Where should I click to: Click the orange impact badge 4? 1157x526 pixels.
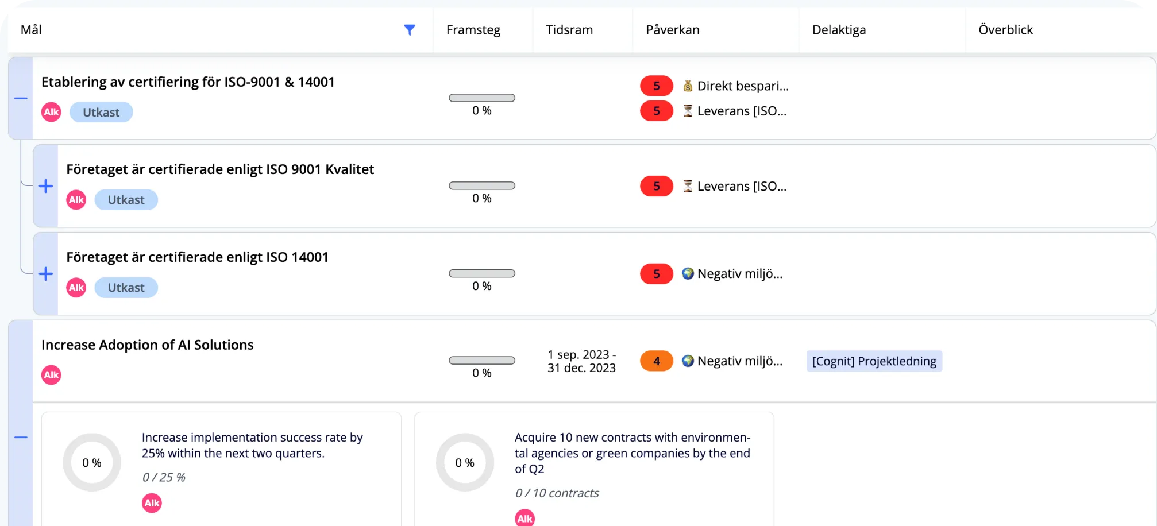tap(657, 361)
